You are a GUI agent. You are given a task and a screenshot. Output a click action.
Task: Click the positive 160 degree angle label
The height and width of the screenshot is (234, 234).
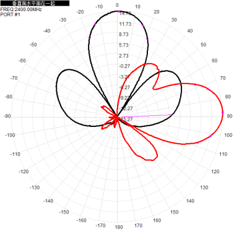(x=157, y=220)
